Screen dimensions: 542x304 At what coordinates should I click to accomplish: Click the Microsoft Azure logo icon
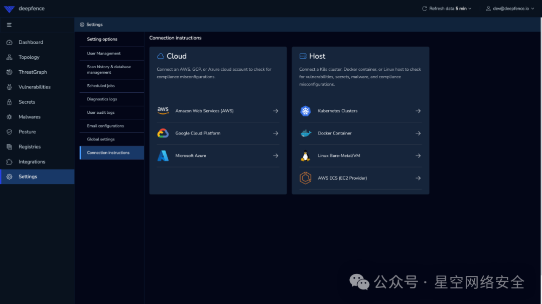click(x=163, y=156)
